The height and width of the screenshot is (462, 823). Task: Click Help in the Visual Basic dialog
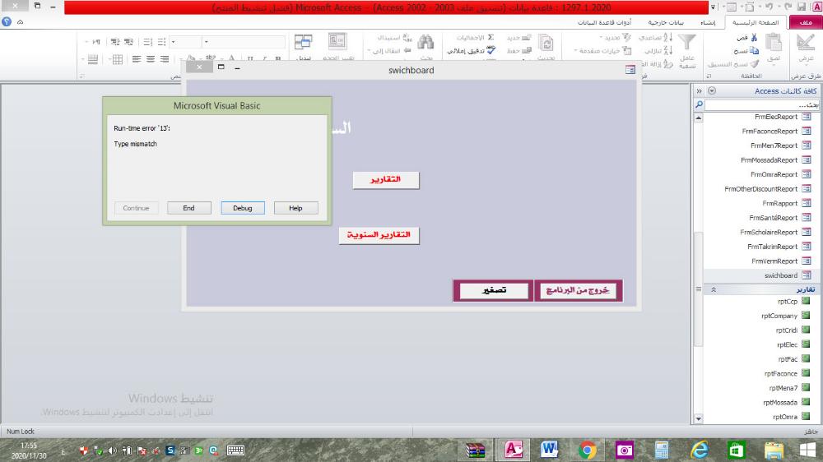(295, 208)
